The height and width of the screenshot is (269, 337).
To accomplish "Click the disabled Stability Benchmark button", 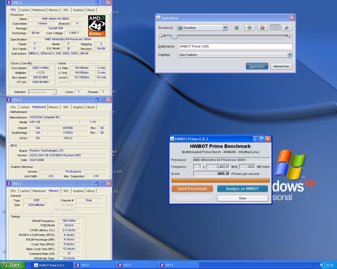I will [x=192, y=198].
